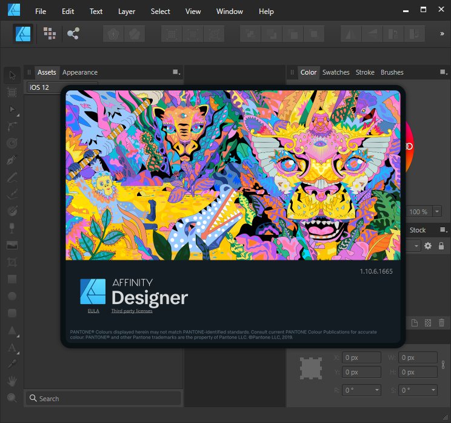Image resolution: width=451 pixels, height=423 pixels.
Task: Select the View hand tool
Action: (12, 381)
